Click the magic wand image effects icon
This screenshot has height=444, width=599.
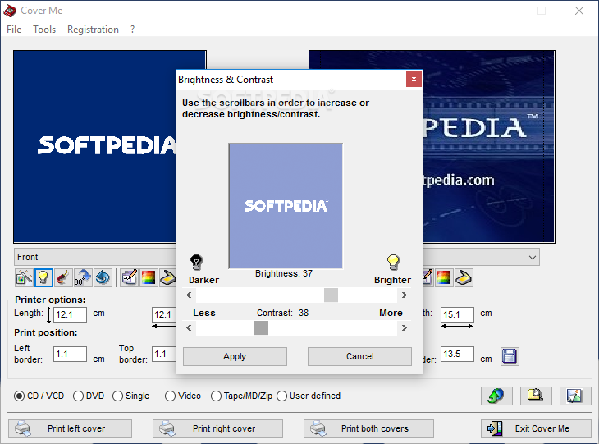(24, 277)
